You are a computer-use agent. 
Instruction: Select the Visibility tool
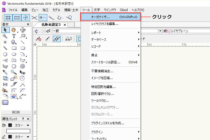(x=23, y=72)
